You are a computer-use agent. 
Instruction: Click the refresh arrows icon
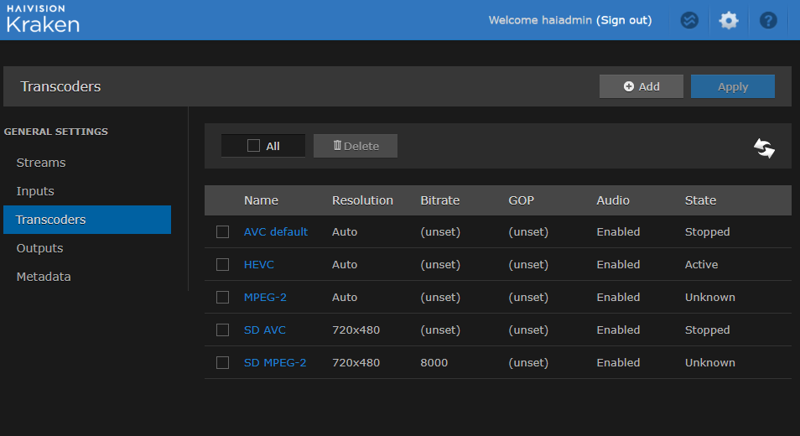pos(764,148)
